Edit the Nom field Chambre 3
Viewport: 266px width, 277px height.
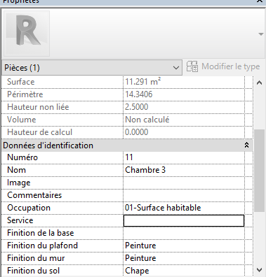click(184, 170)
